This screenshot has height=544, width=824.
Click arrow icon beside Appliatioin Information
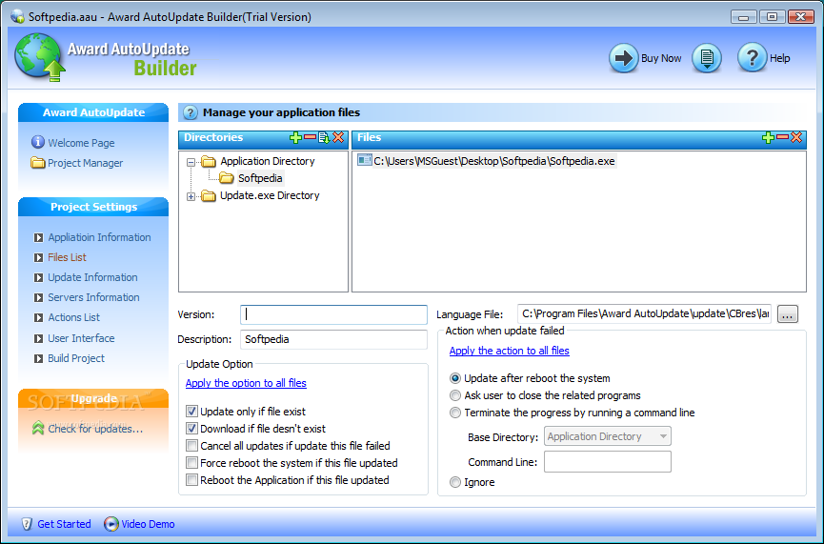point(38,237)
